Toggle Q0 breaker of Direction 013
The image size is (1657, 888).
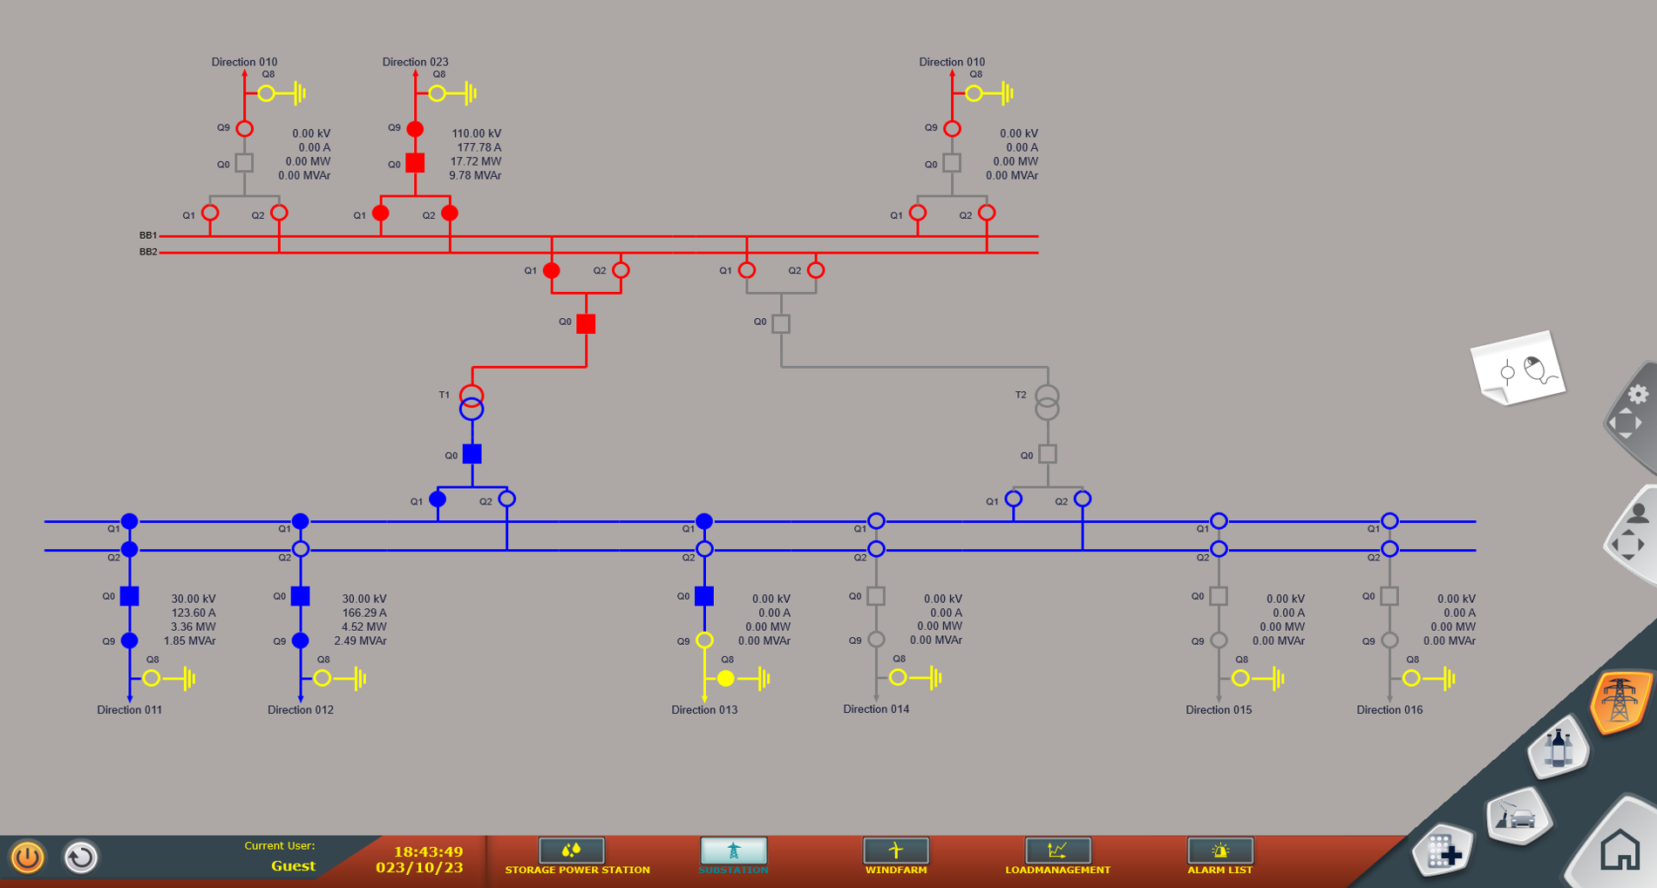(704, 596)
